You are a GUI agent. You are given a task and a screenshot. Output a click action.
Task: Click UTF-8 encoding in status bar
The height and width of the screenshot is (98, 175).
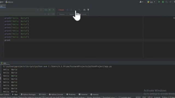150,97
